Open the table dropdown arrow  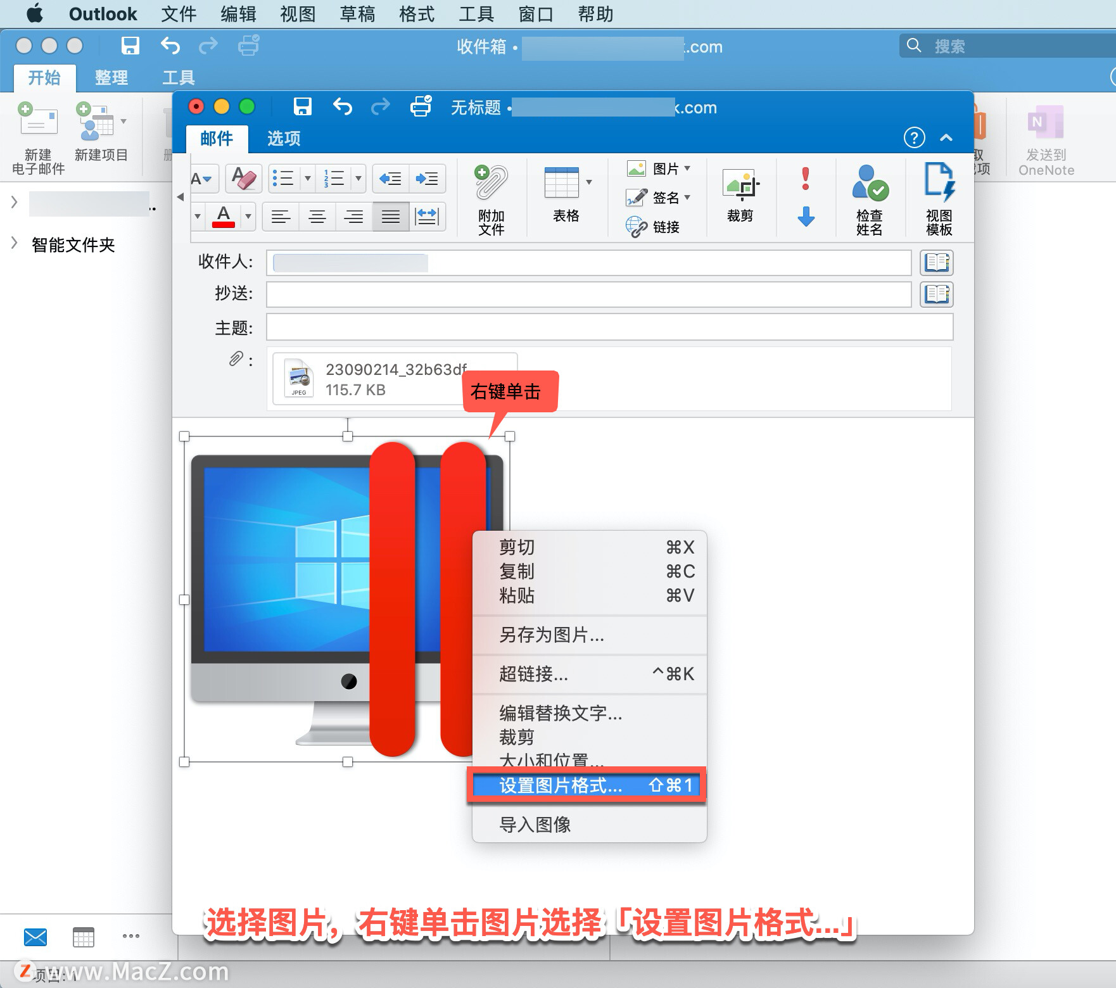[x=589, y=182]
